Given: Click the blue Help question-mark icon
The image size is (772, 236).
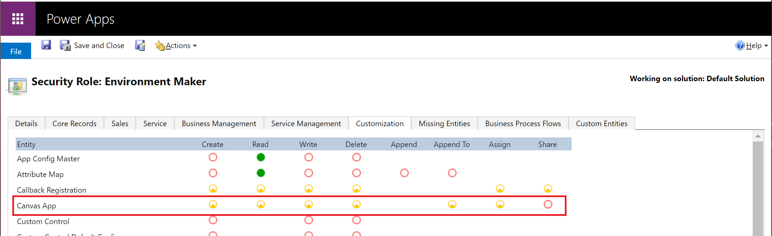Looking at the screenshot, I should click(740, 45).
